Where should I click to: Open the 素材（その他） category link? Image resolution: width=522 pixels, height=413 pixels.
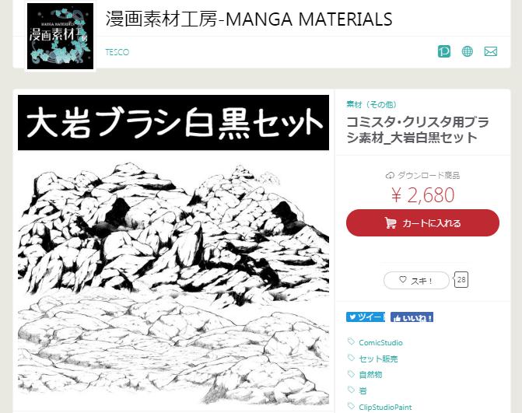(x=372, y=104)
